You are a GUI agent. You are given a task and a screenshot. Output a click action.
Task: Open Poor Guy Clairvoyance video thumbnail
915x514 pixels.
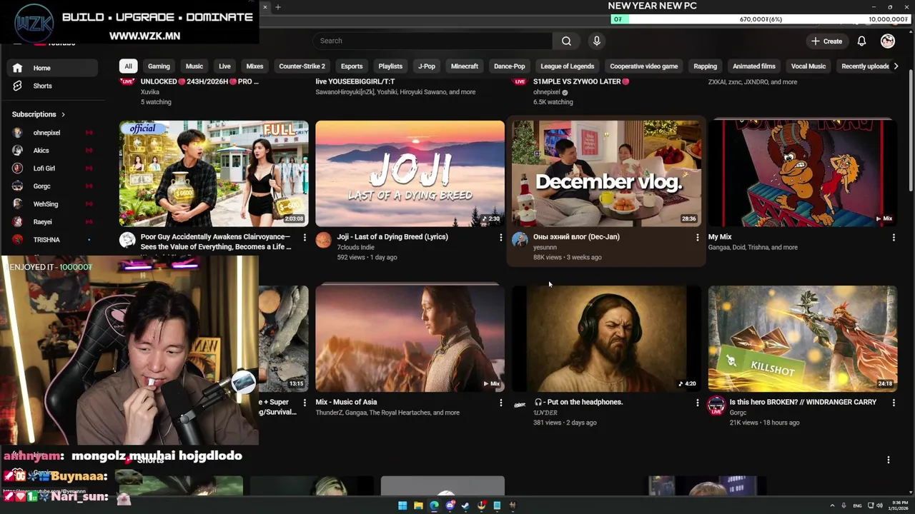click(x=214, y=173)
